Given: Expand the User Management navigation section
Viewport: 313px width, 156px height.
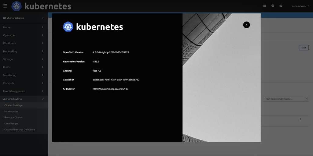Looking at the screenshot, I should [x=24, y=91].
